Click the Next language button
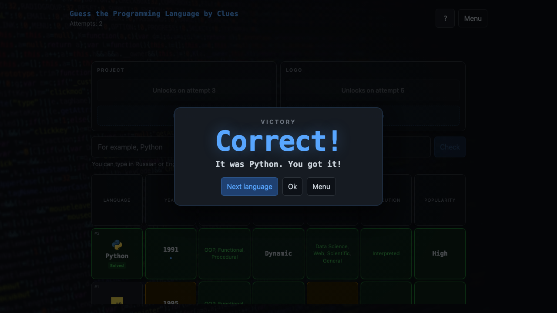Image resolution: width=557 pixels, height=313 pixels. [249, 186]
